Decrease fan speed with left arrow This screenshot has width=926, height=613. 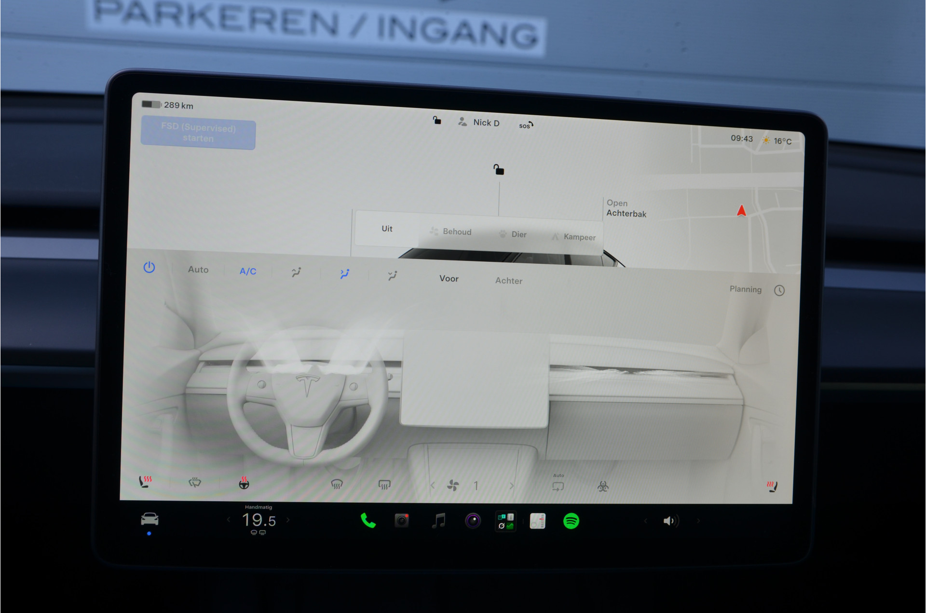click(433, 485)
